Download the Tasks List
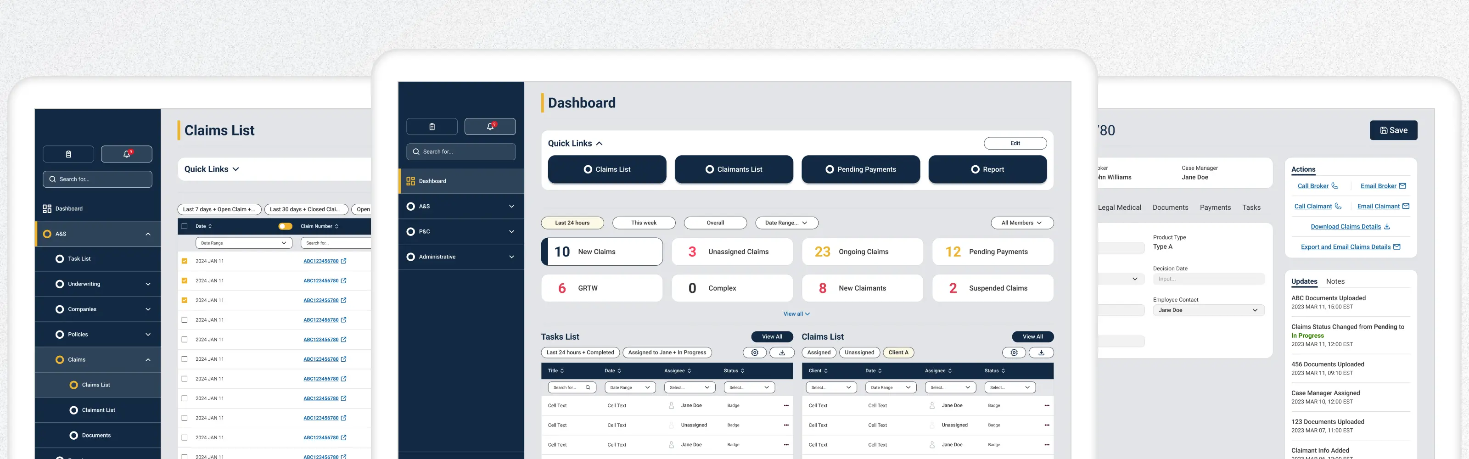 click(782, 353)
